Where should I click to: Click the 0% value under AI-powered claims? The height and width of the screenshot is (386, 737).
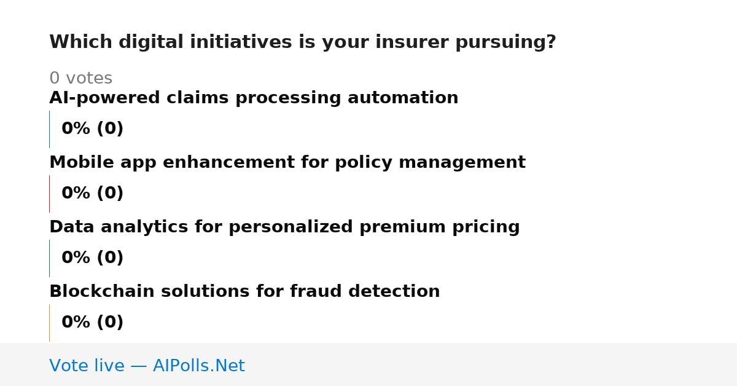point(76,129)
